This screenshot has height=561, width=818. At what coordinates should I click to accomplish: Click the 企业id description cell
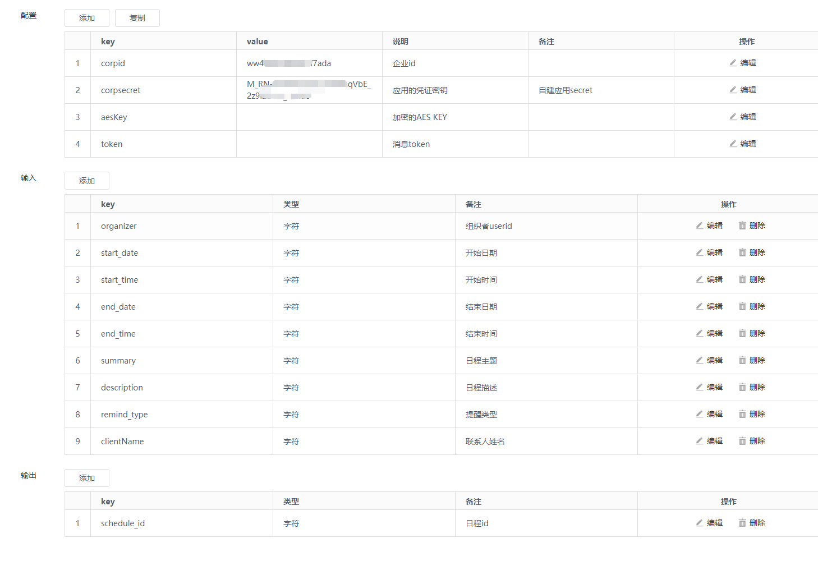455,63
